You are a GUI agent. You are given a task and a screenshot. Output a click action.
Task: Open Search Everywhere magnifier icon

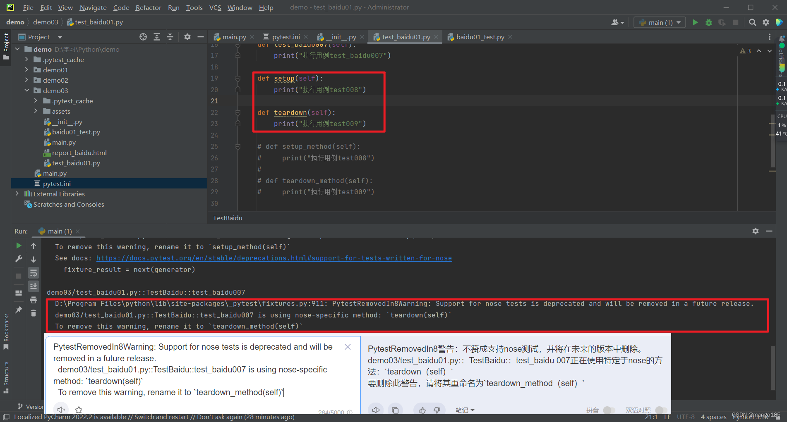coord(753,22)
